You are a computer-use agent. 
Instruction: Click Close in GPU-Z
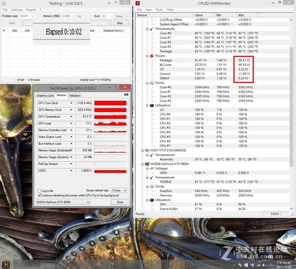[x=120, y=202]
